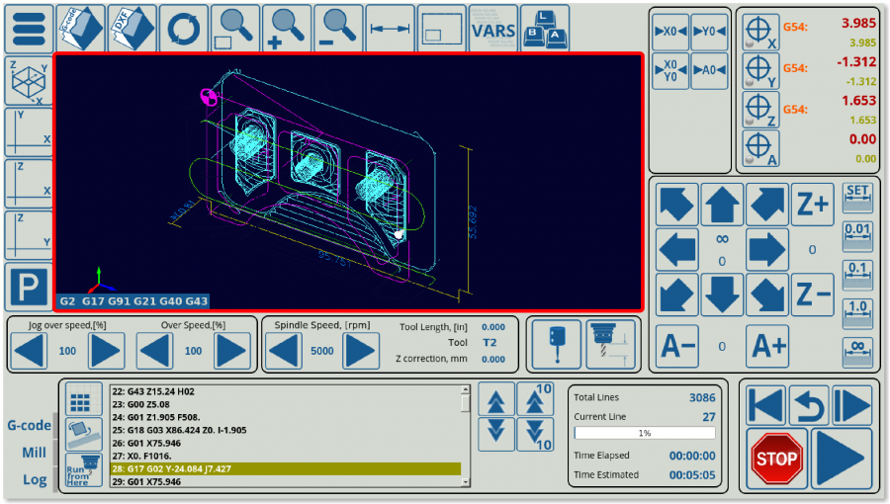This screenshot has width=890, height=504.
Task: Switch to the G-code tab
Action: [29, 425]
